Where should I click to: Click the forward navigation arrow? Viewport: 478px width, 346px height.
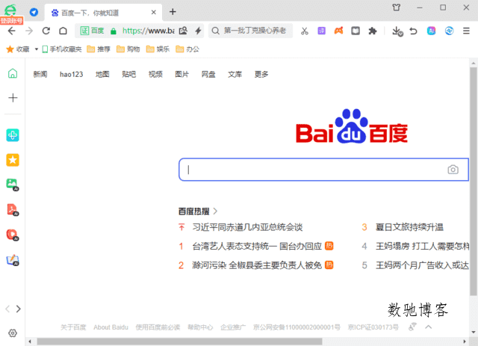click(29, 31)
